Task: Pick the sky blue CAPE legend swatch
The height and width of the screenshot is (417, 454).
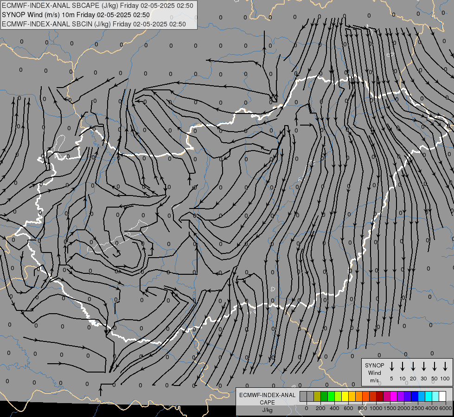Action: point(421,396)
